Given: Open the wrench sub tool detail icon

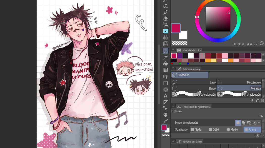Looking at the screenshot, I should 262,135.
